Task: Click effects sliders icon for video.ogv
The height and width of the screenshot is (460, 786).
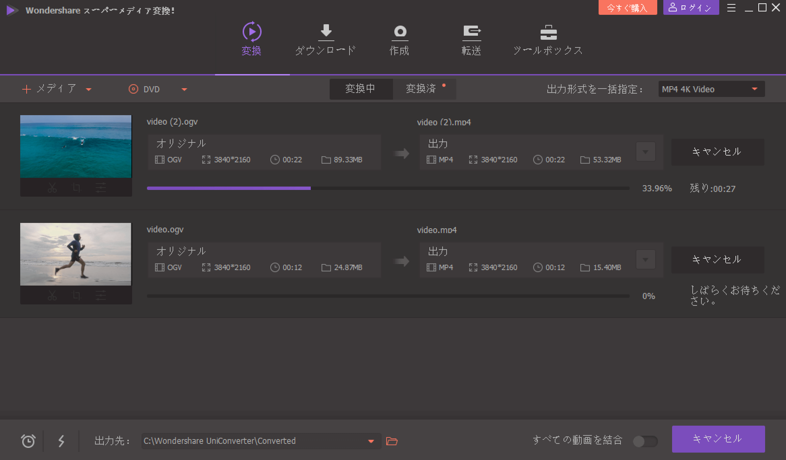Action: point(101,295)
